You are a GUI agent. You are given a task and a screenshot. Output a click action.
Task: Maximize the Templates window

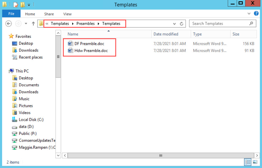(x=241, y=3)
